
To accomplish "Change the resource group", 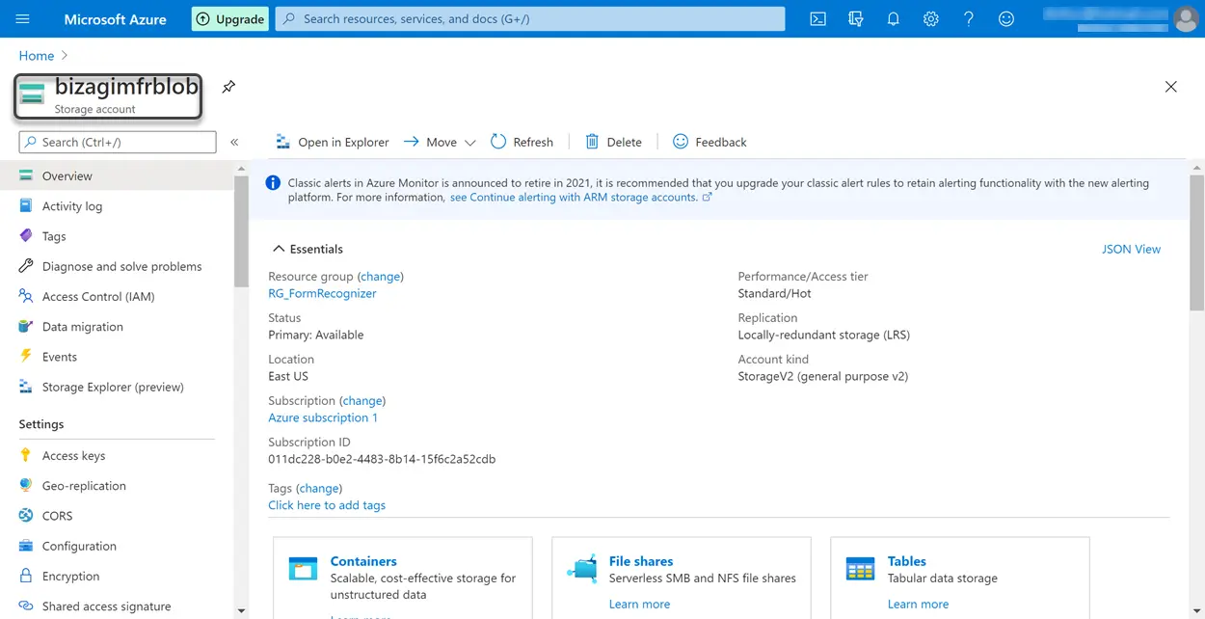I will [x=381, y=276].
